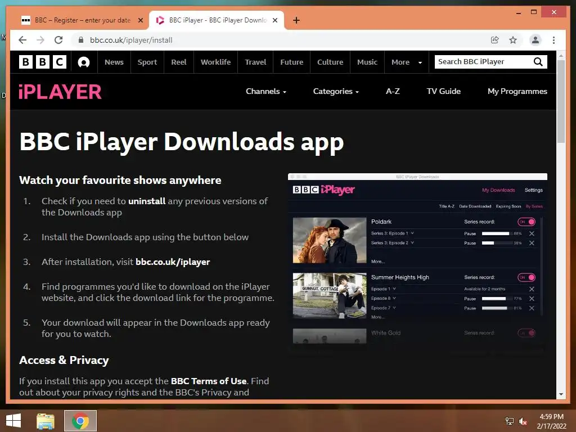Viewport: 576px width, 432px height.
Task: Go to My Programmes
Action: [x=517, y=92]
